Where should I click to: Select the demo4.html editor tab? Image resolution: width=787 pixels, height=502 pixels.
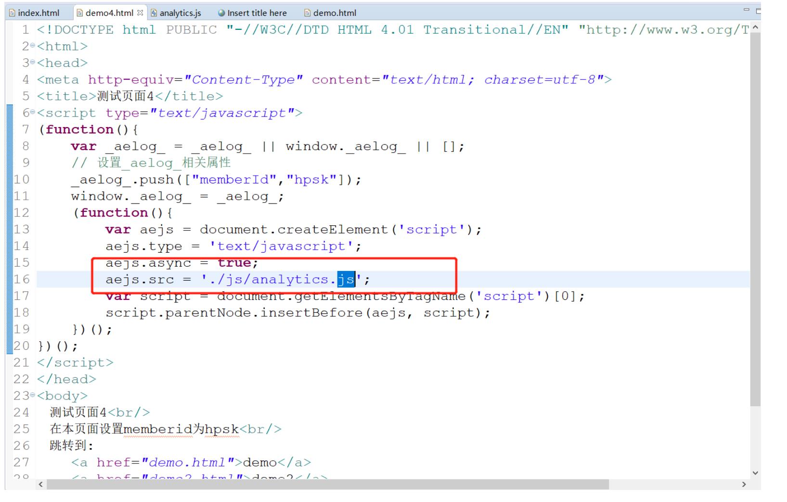[x=109, y=13]
